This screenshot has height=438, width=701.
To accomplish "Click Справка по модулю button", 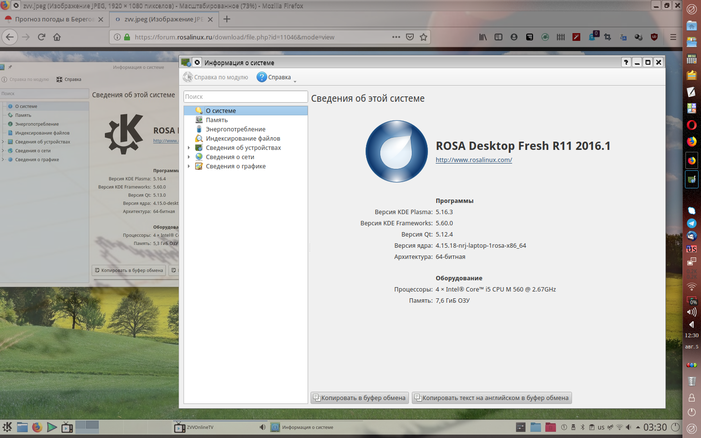I will pyautogui.click(x=216, y=77).
